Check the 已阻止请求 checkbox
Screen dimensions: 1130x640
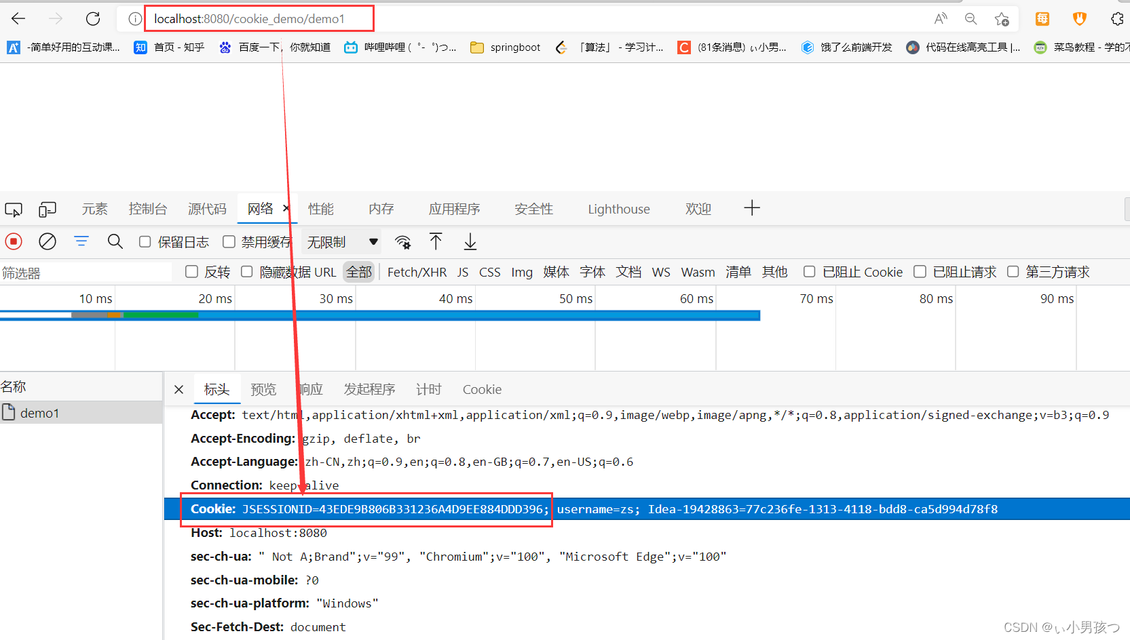920,271
